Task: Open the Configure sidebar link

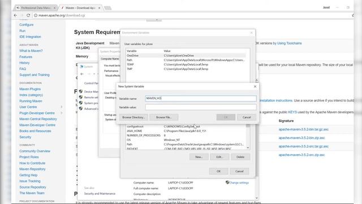Action: pyautogui.click(x=27, y=24)
